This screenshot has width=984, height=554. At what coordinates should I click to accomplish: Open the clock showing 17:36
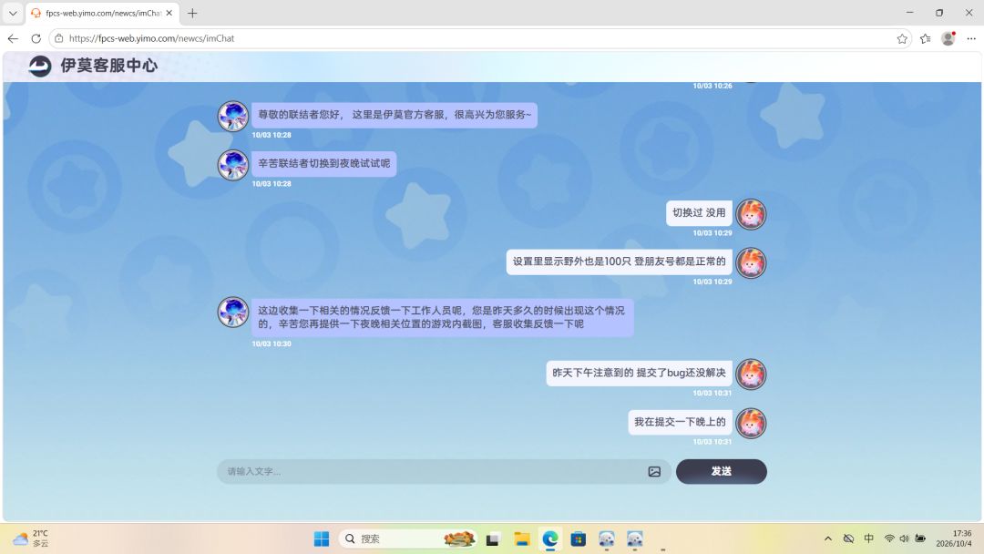pyautogui.click(x=954, y=539)
